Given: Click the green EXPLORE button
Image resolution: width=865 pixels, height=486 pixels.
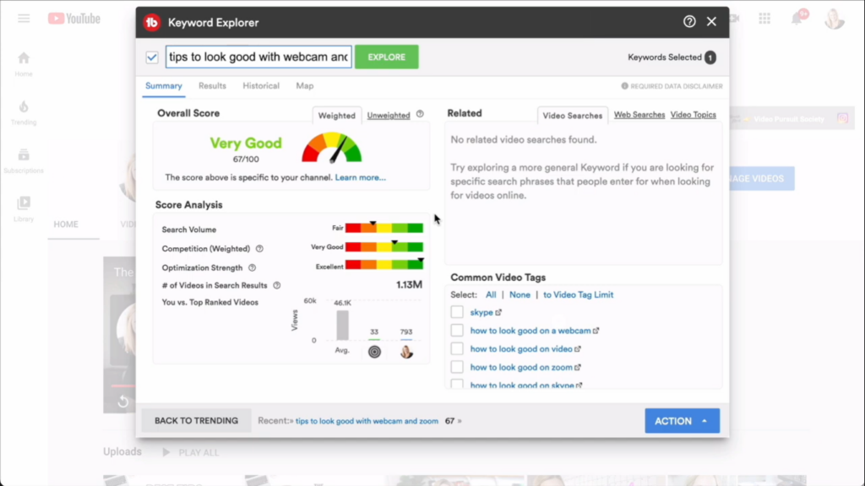Looking at the screenshot, I should point(386,57).
